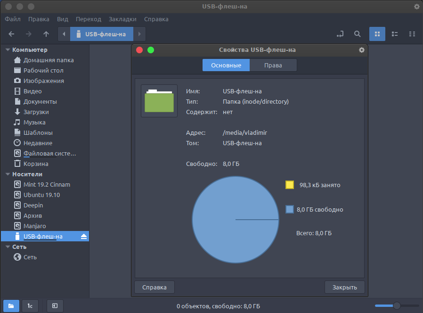Click the Закрыть button
The image size is (423, 313).
point(344,288)
